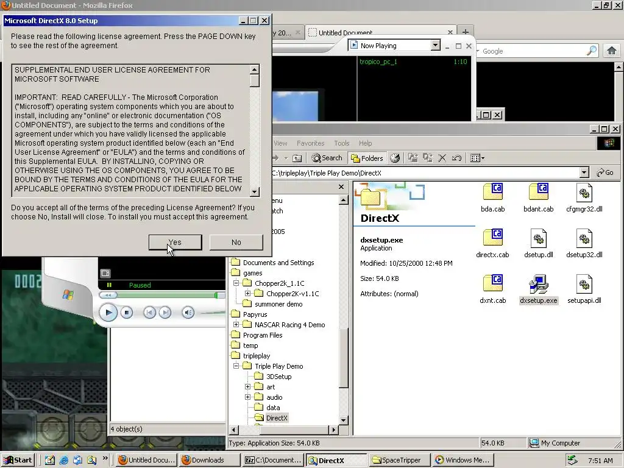Screen dimensions: 624x468
Task: Select Program Files folder in tree
Action: pyautogui.click(x=263, y=335)
